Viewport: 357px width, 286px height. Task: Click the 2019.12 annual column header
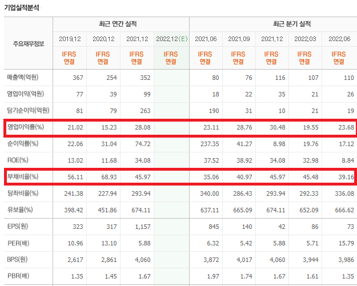click(x=70, y=39)
